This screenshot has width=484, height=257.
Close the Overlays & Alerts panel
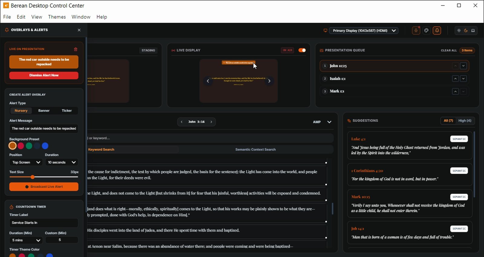(x=79, y=30)
